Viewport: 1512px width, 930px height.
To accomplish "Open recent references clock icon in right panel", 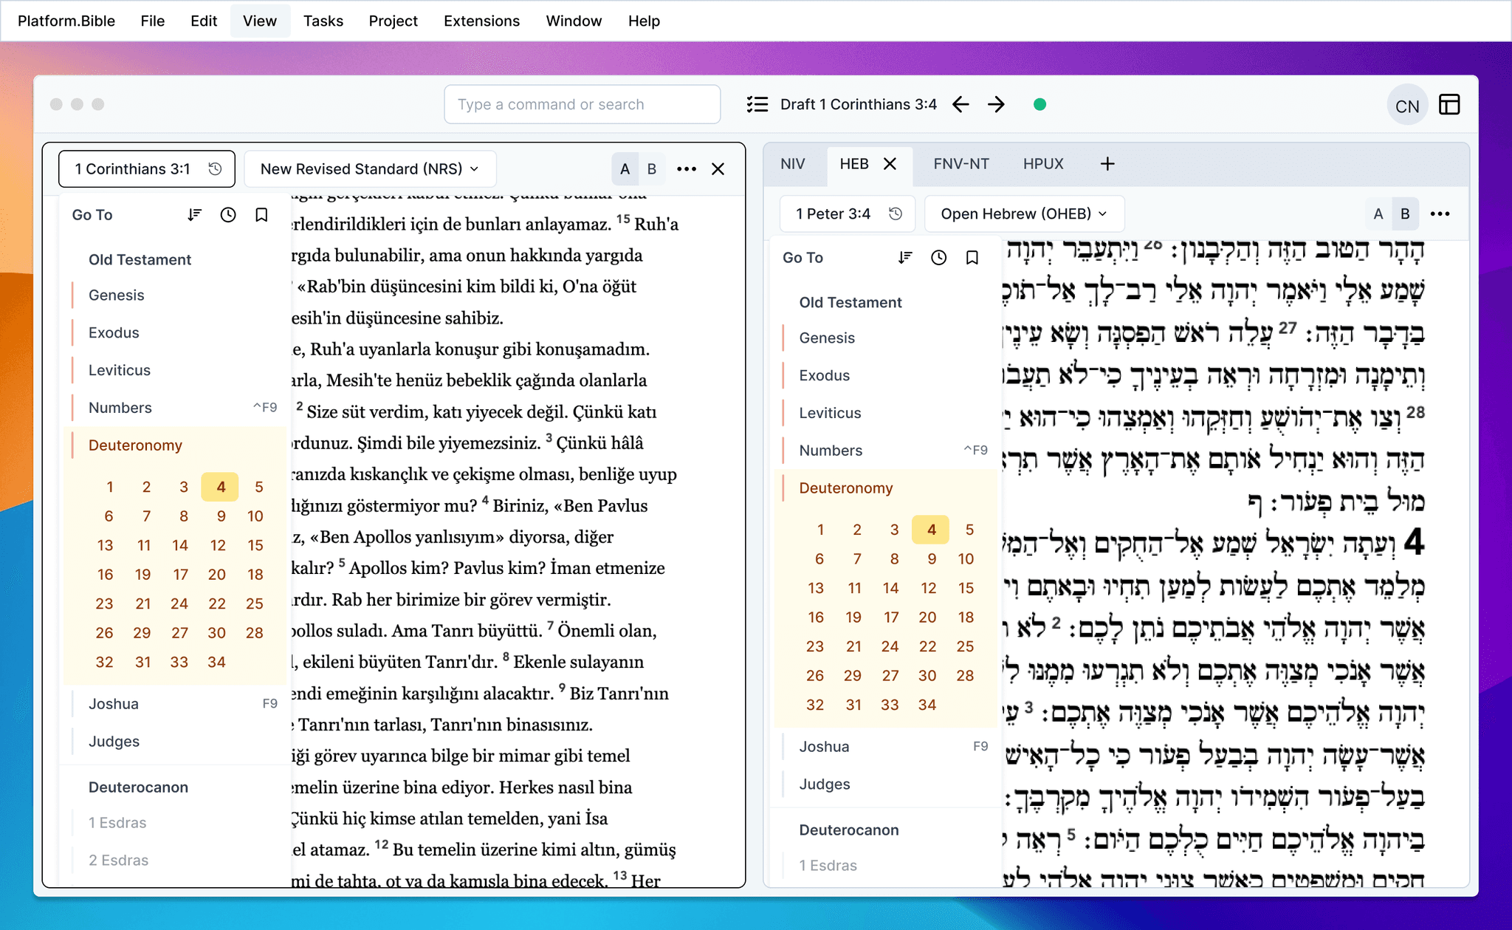I will click(938, 257).
